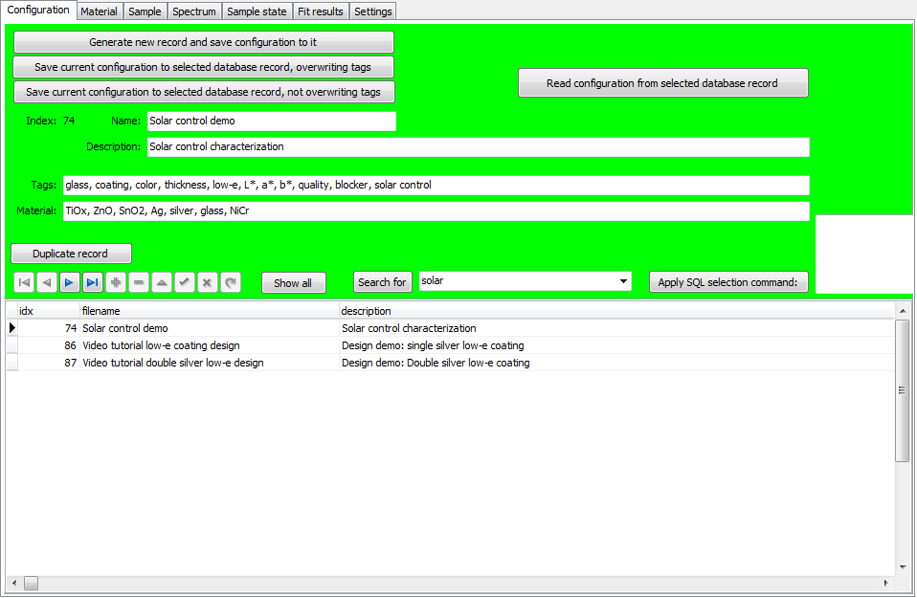Screen dimensions: 917x598
Task: Click the refresh data icon
Action: (x=230, y=282)
